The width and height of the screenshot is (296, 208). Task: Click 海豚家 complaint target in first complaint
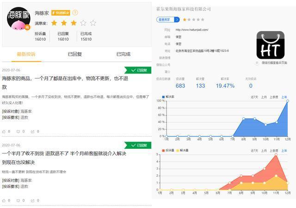[x=26, y=111]
